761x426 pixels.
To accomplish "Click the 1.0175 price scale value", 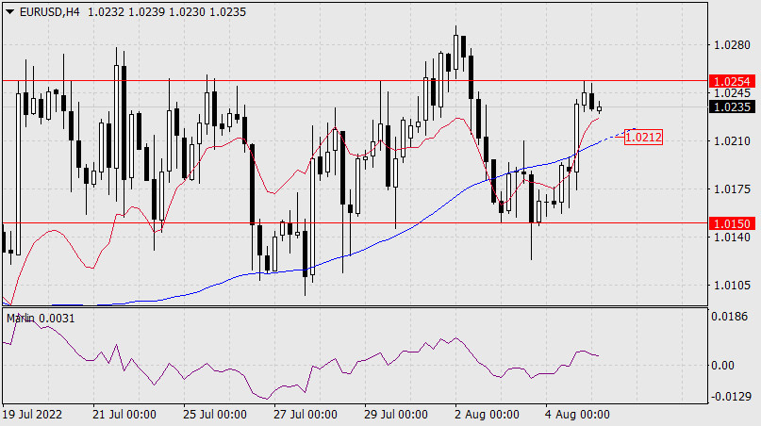I will coord(732,188).
